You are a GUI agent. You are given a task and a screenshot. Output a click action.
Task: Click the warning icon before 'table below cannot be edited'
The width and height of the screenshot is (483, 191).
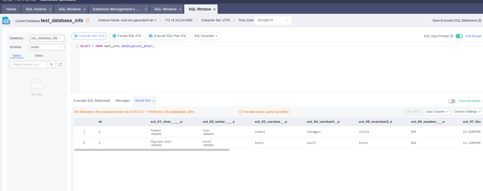tap(240, 112)
